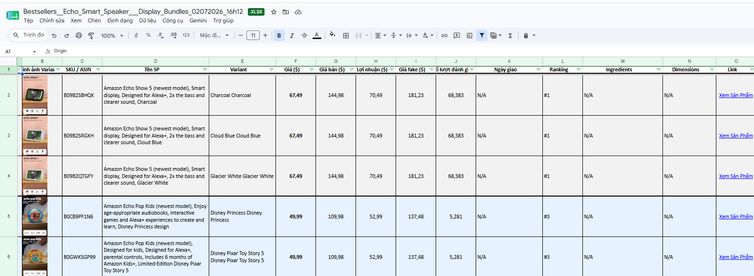Open the name box dropdown arrow
Image resolution: width=754 pixels, height=276 pixels.
coord(34,51)
